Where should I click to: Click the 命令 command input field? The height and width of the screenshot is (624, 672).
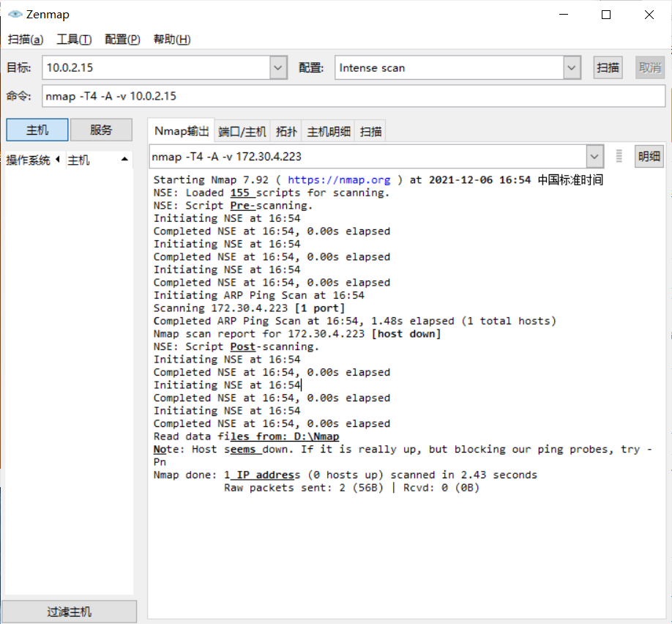click(354, 96)
